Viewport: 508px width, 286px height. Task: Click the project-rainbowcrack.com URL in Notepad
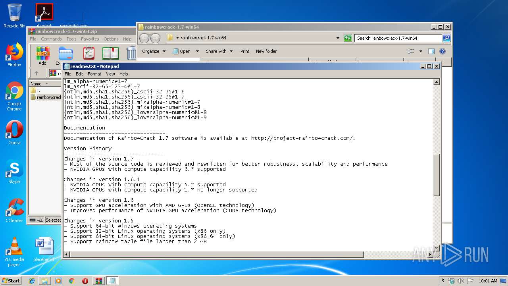[302, 138]
